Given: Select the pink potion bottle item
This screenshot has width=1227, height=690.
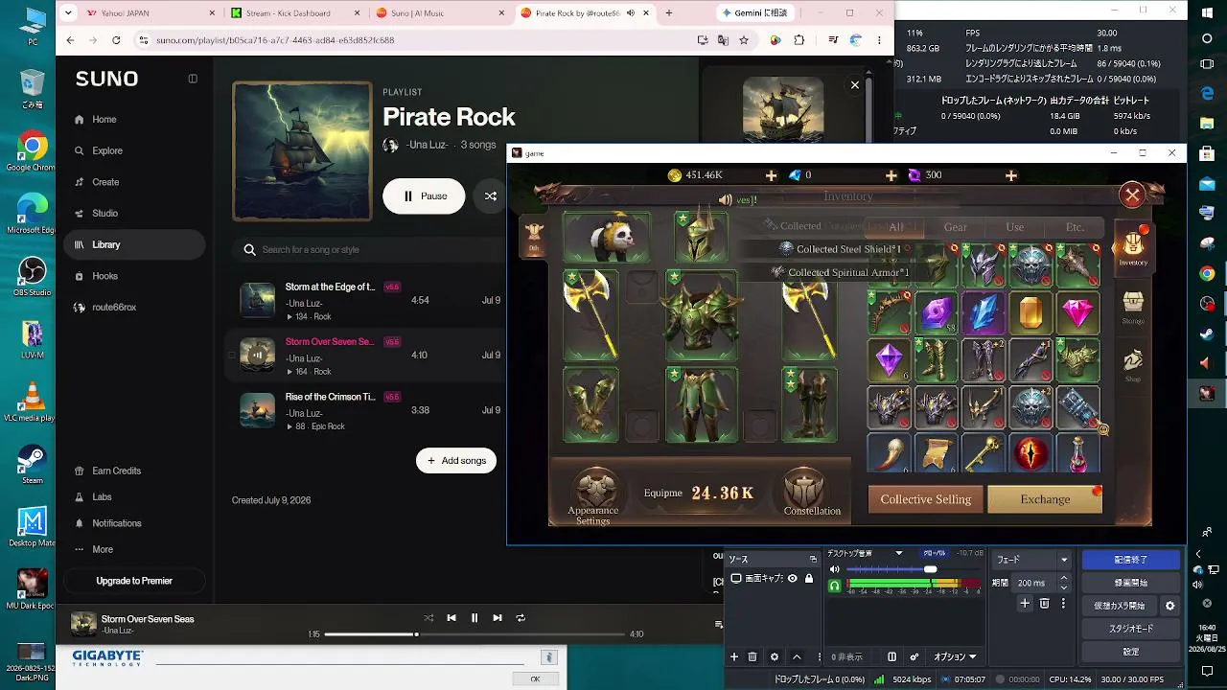Looking at the screenshot, I should pyautogui.click(x=1077, y=453).
